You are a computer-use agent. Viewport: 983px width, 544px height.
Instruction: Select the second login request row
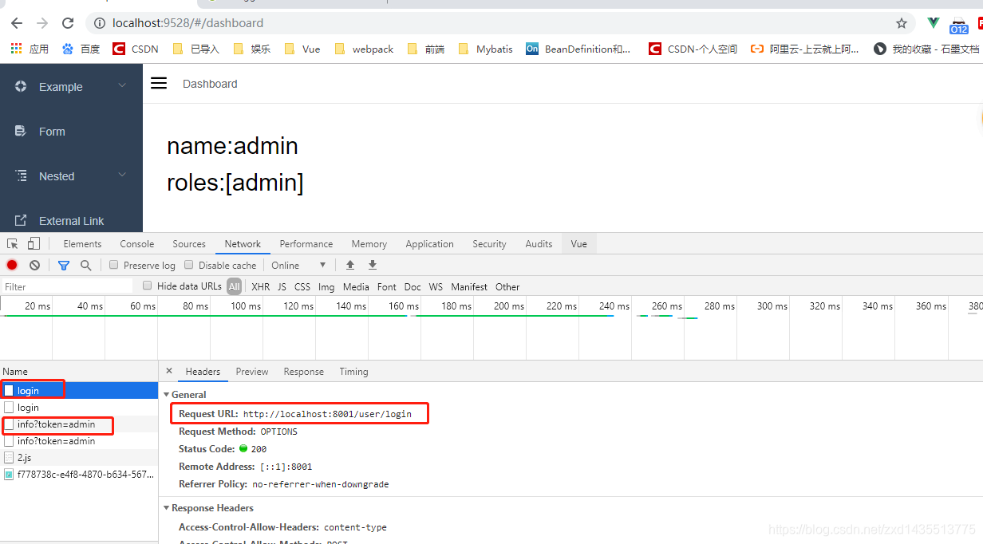coord(79,407)
